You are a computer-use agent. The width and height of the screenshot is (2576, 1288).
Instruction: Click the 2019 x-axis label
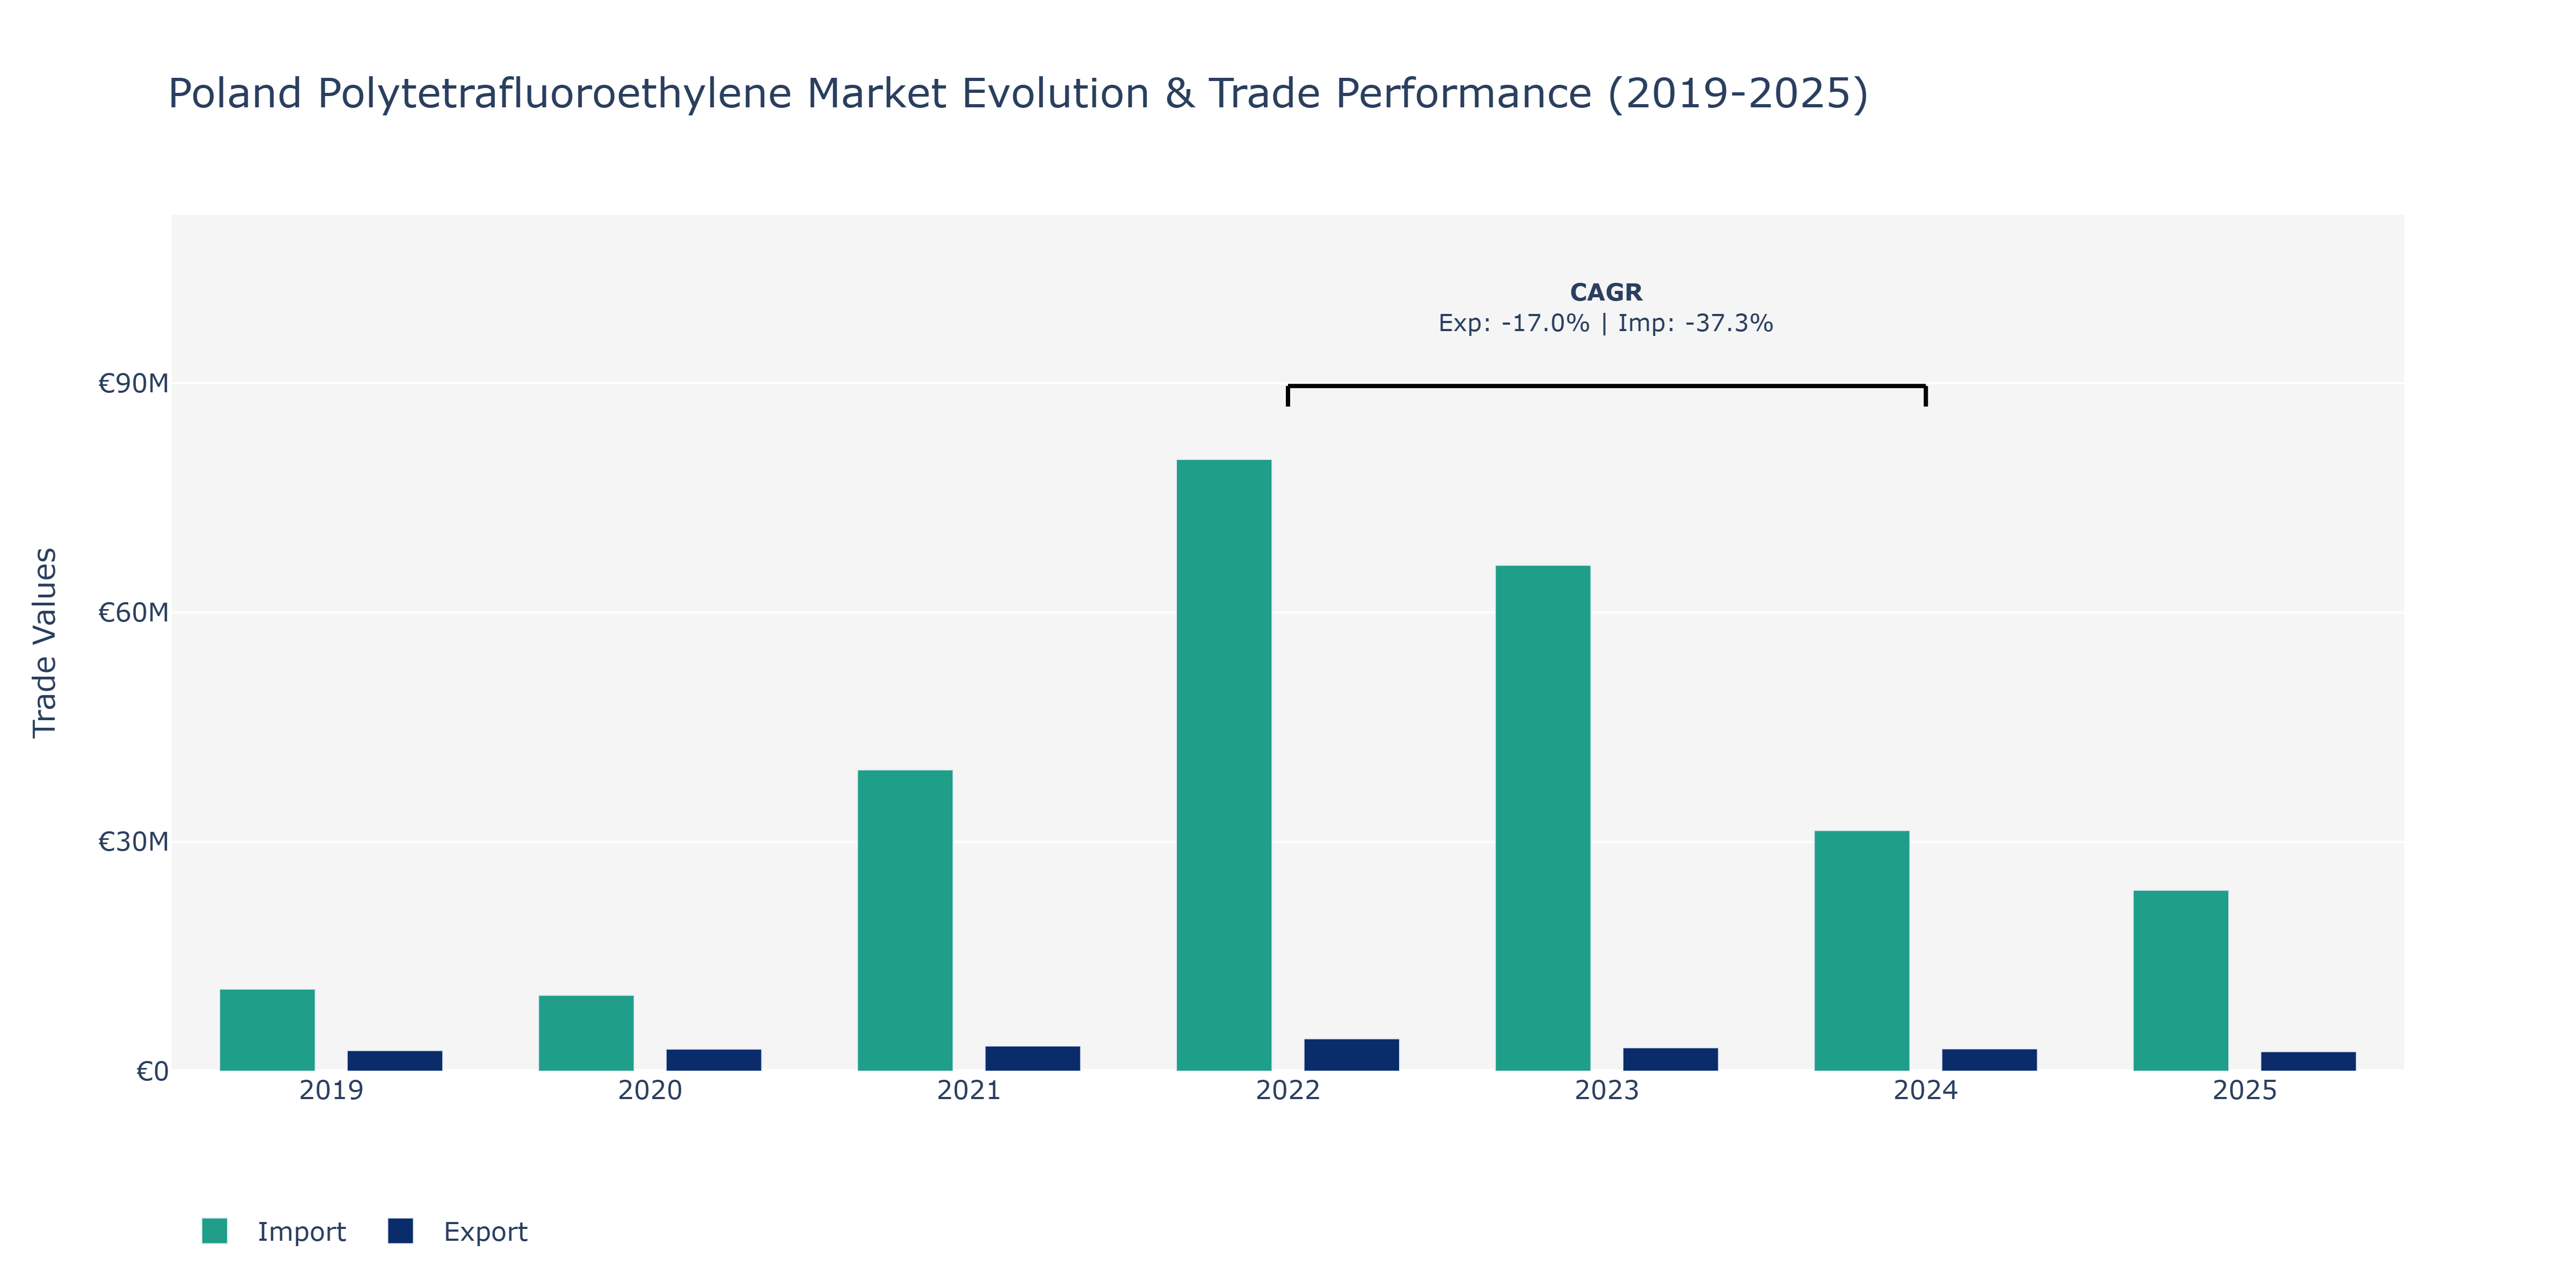(x=331, y=1090)
